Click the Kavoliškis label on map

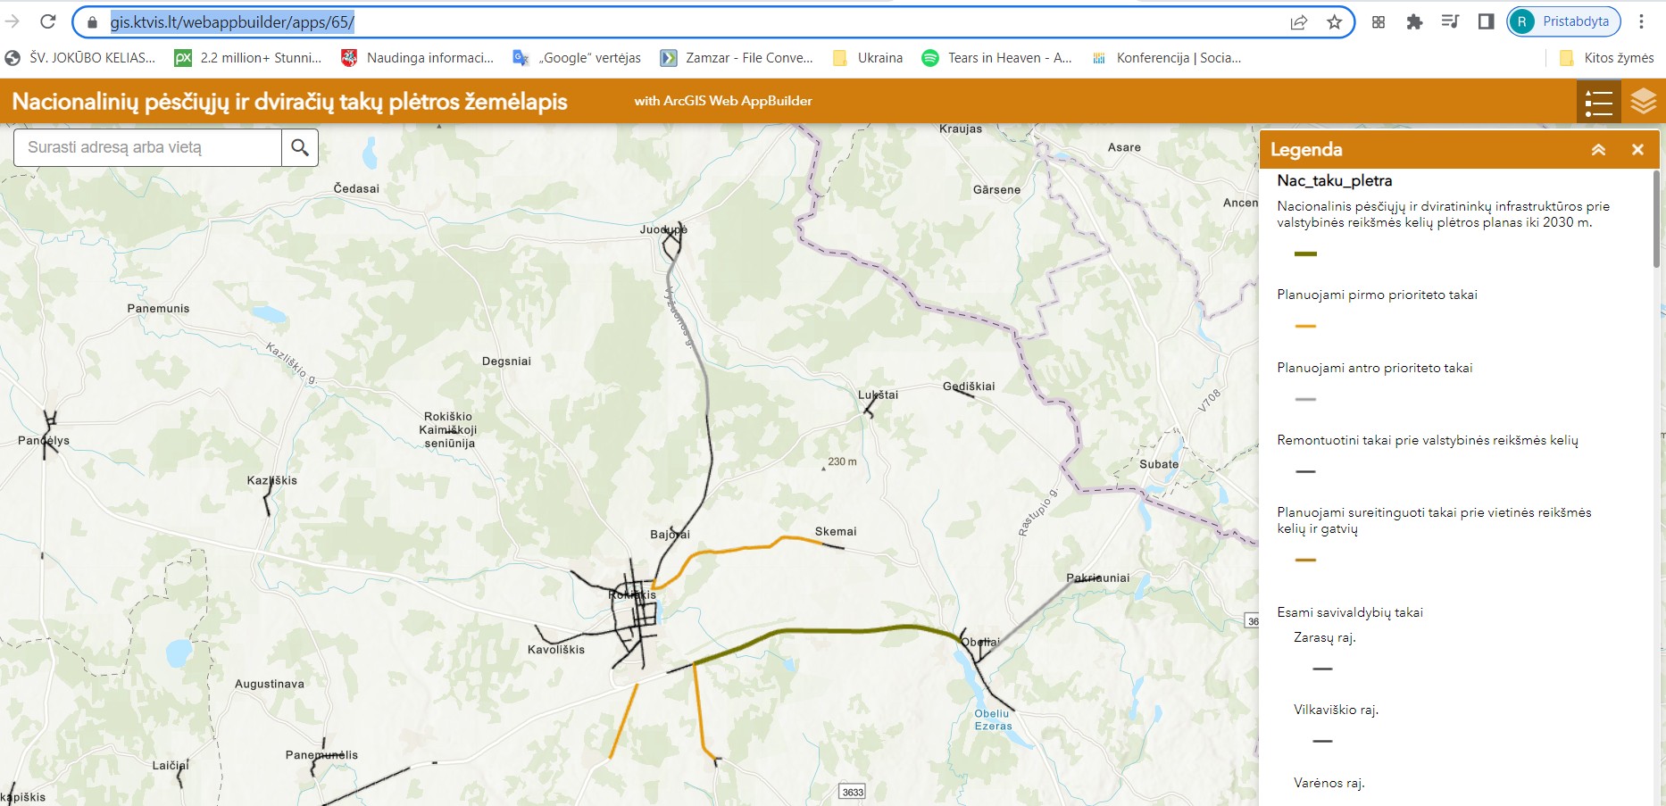point(556,650)
